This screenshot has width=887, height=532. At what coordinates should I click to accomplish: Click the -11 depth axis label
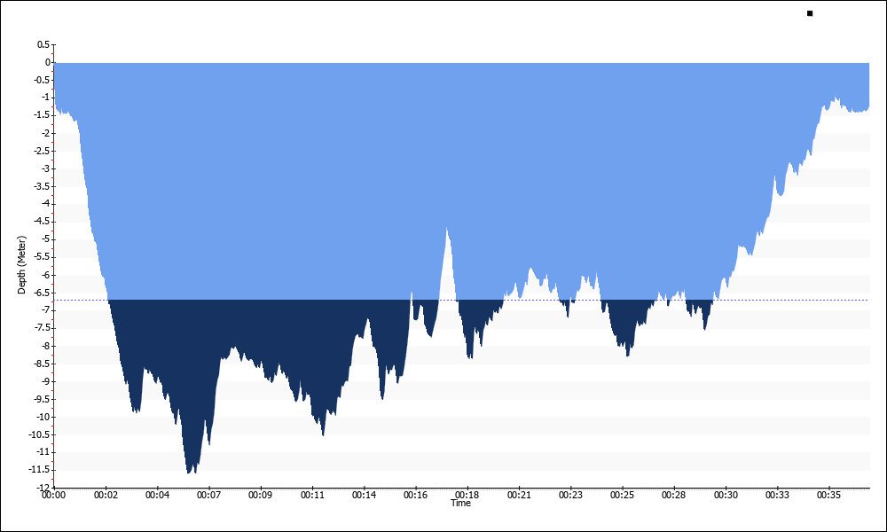point(43,452)
